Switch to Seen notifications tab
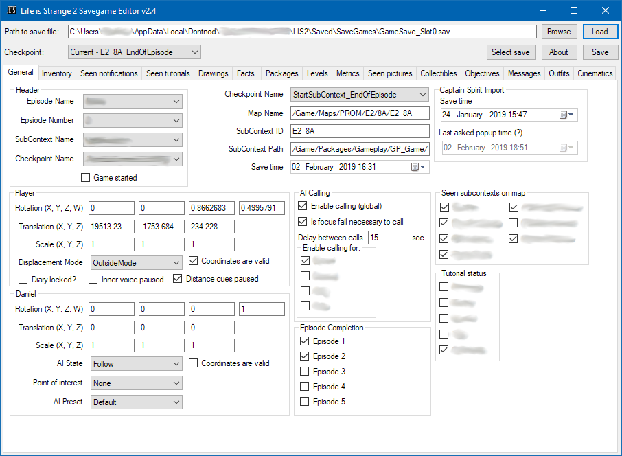 pos(108,73)
